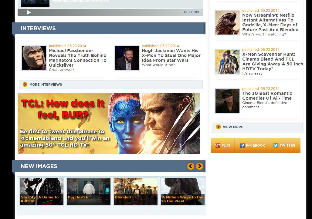Click the Google Plus icon
312x219 pixels.
(x=218, y=145)
